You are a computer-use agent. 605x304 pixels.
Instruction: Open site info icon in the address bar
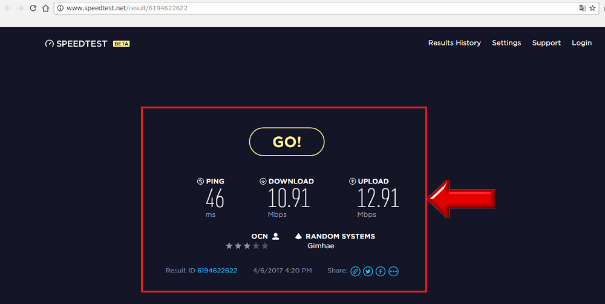click(60, 8)
